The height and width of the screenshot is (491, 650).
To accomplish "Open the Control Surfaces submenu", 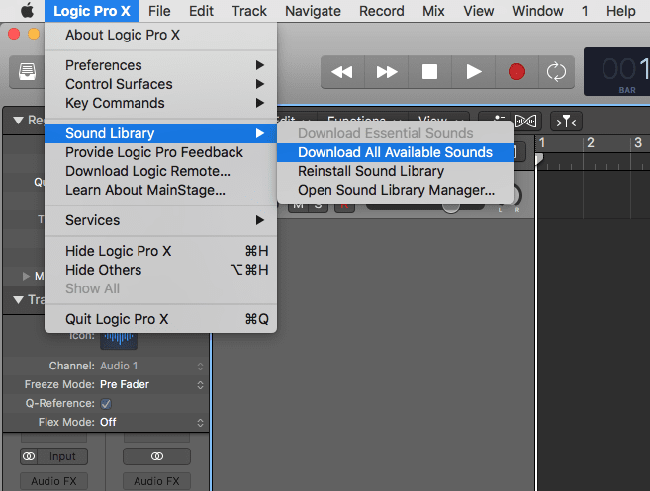I will 160,84.
